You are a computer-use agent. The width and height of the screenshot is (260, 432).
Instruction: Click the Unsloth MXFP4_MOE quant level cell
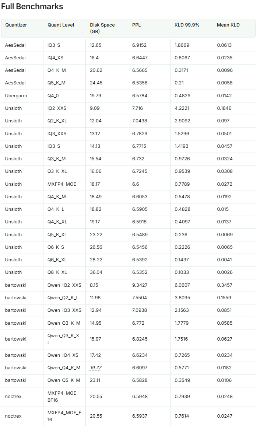click(62, 184)
